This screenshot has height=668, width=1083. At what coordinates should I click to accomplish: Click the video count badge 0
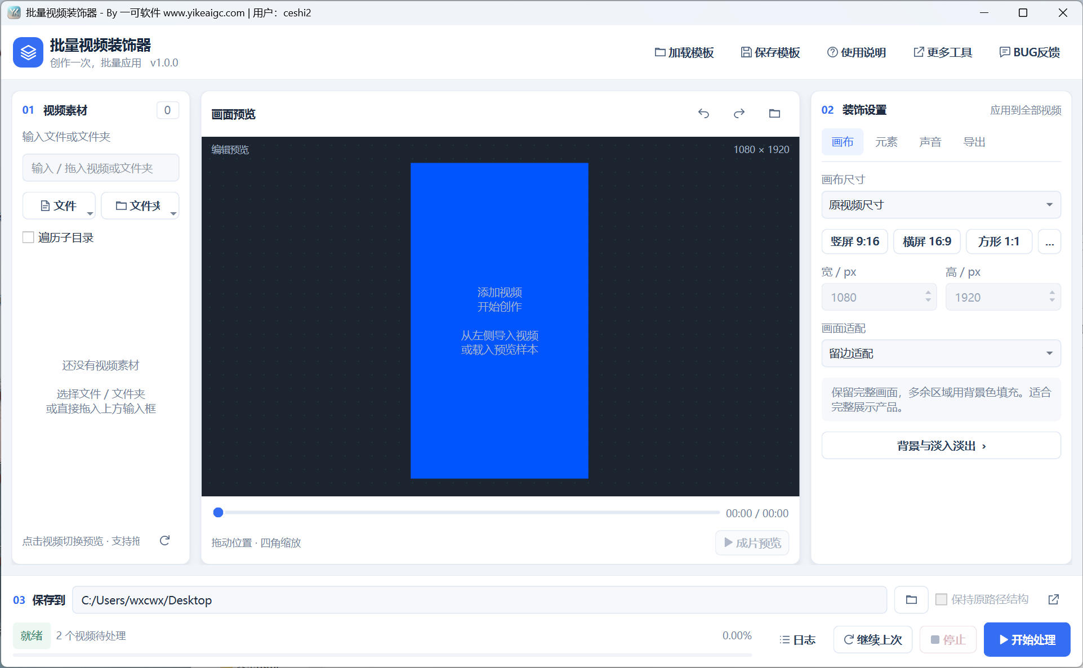pyautogui.click(x=167, y=110)
